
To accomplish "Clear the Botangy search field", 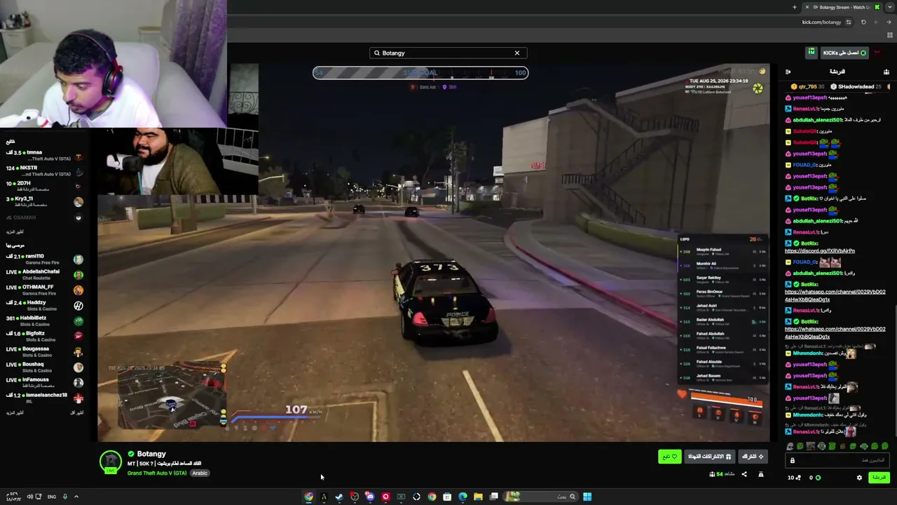I will click(x=517, y=53).
